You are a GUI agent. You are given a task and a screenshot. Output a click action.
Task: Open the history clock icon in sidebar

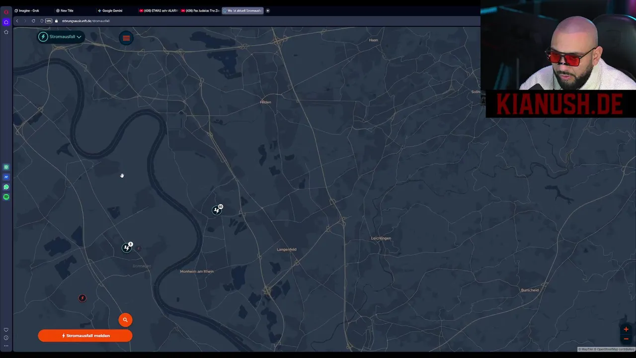[6, 338]
